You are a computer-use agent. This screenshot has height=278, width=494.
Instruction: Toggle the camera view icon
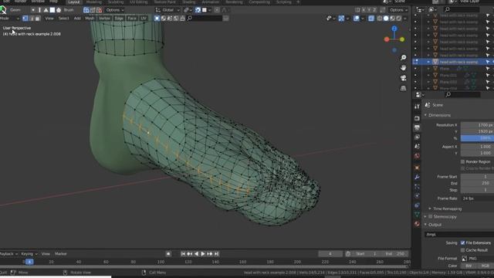pyautogui.click(x=403, y=78)
